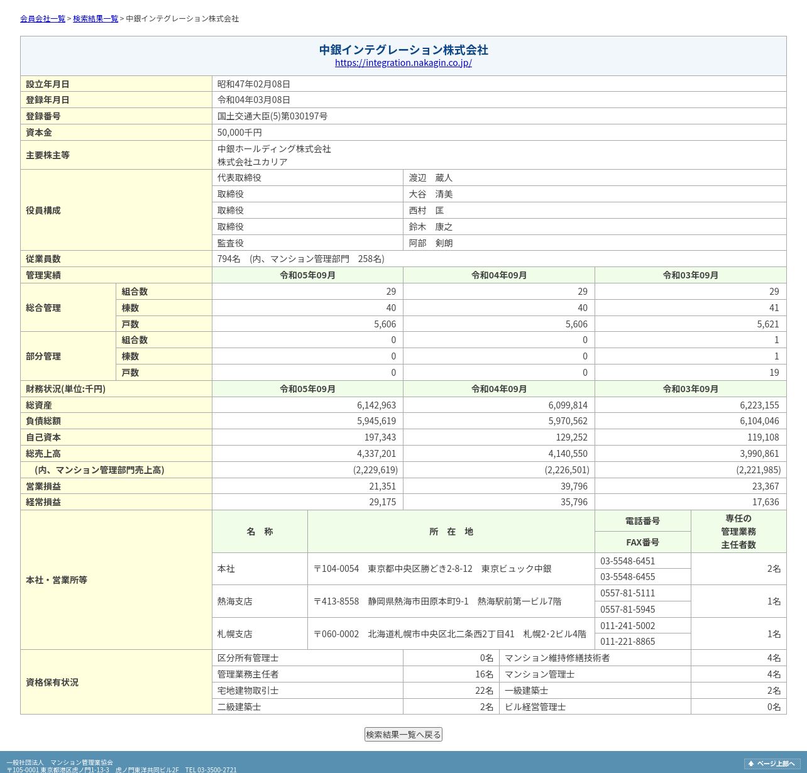Image resolution: width=807 pixels, height=773 pixels.
Task: Select ordinary profit value 35,796
Action: pos(574,502)
